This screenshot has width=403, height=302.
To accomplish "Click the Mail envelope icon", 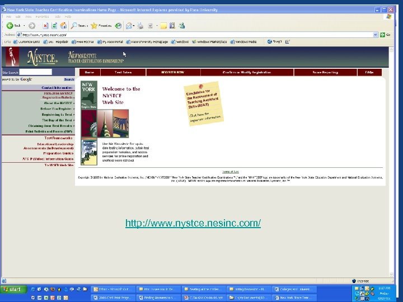I will 129,26.
